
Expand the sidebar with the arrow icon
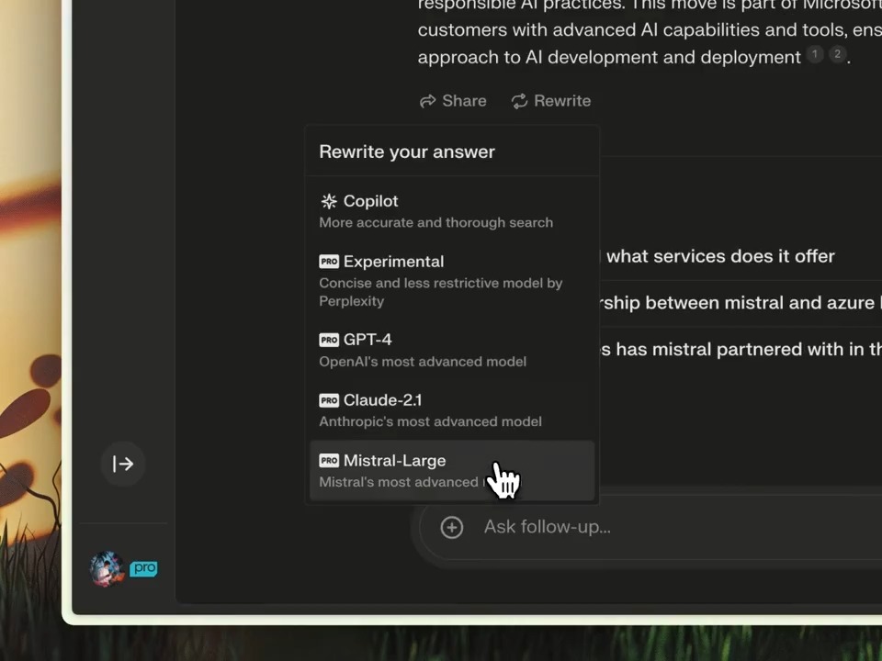pyautogui.click(x=123, y=464)
